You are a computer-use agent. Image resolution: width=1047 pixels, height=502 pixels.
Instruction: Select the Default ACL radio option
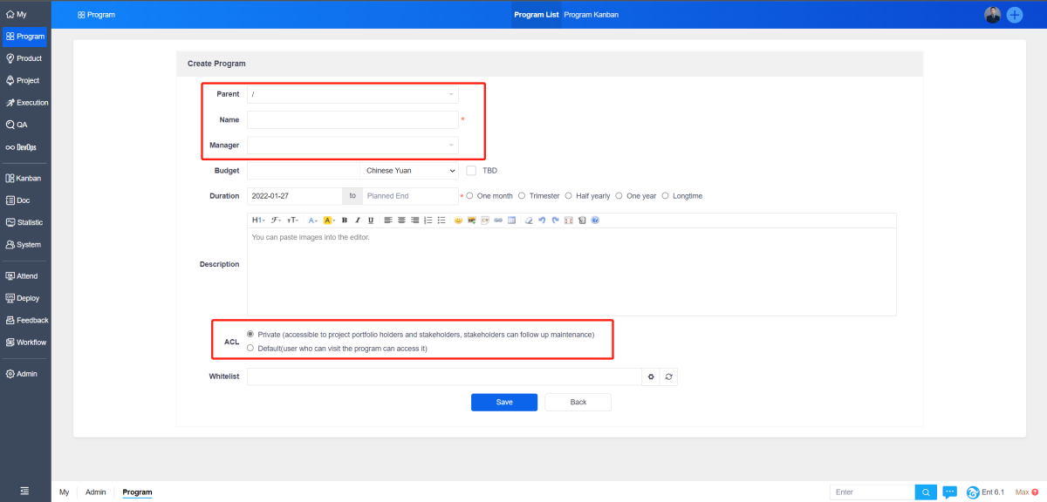coord(251,348)
